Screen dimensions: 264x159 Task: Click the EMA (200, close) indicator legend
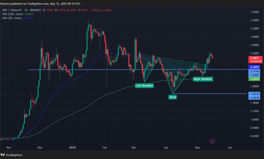pos(18,14)
